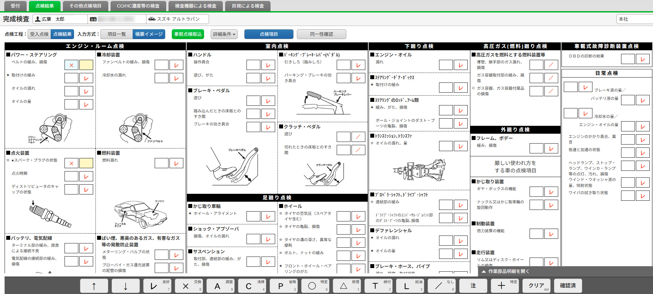Click the yellow box beside ベルトの緩み、損傷
Viewport: 653px width, 294px height.
[86, 65]
